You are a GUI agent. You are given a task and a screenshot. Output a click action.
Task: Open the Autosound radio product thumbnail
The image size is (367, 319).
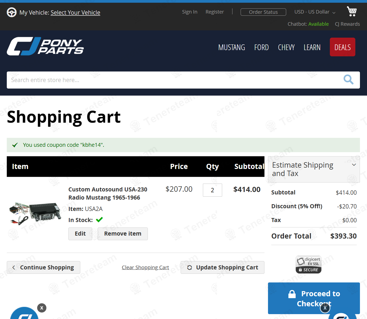coord(35,214)
